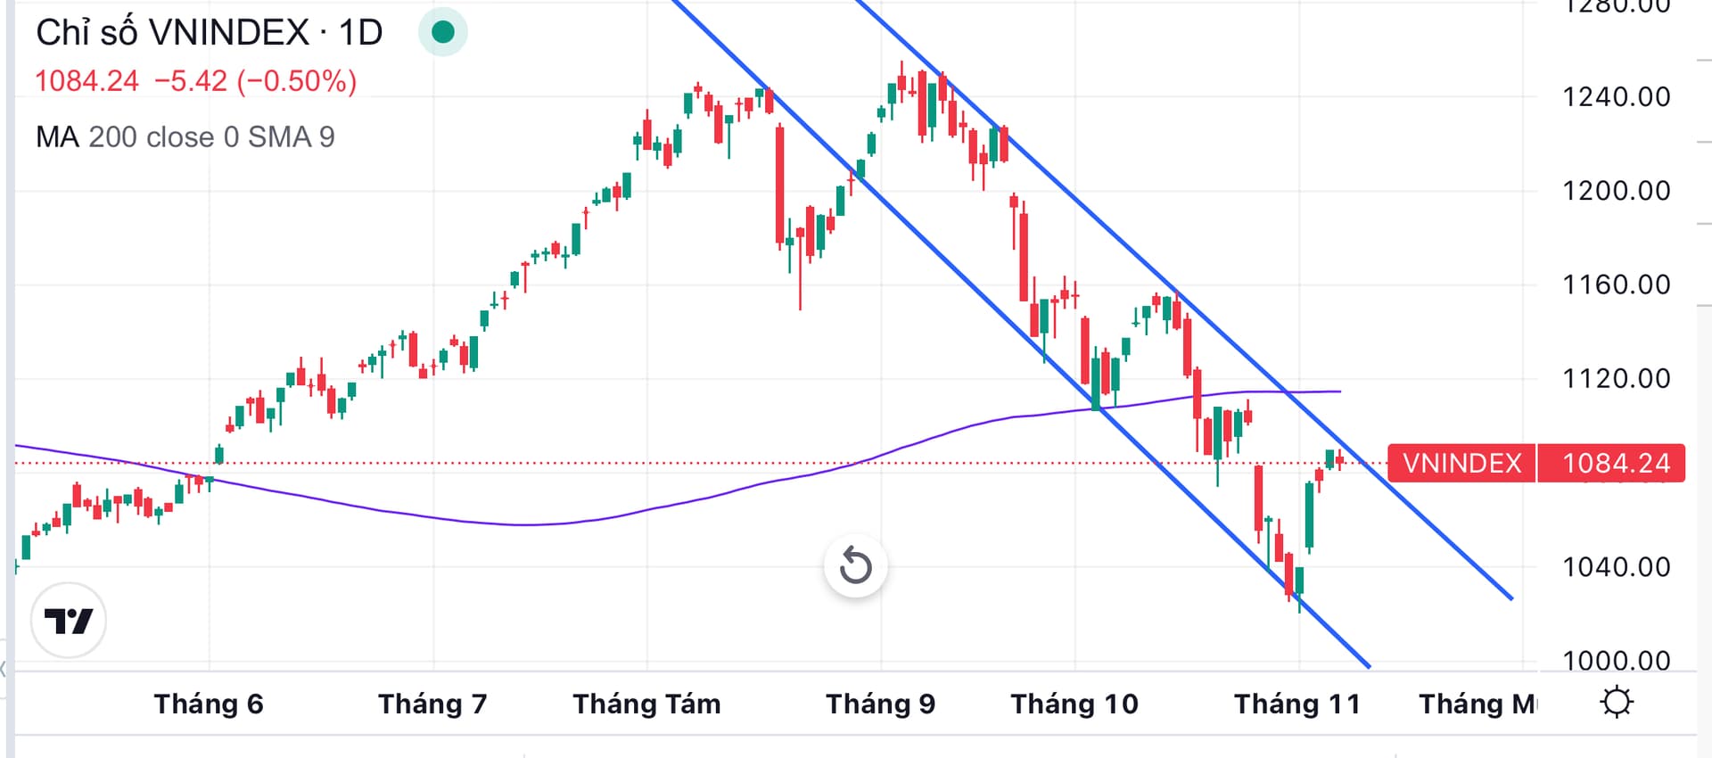This screenshot has height=758, width=1712.
Task: Click the 1200.00 price axis label
Action: [x=1616, y=191]
